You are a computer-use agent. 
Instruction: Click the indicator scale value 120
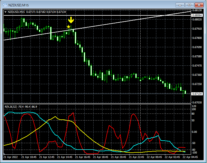click(194, 106)
